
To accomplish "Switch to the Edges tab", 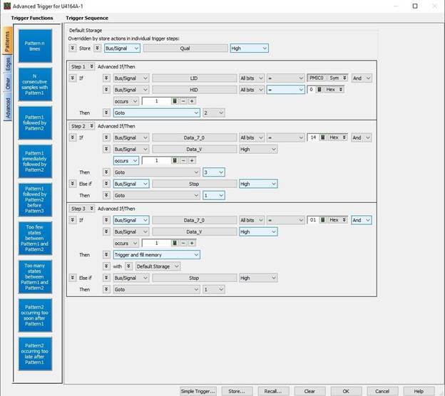I will click(x=8, y=64).
